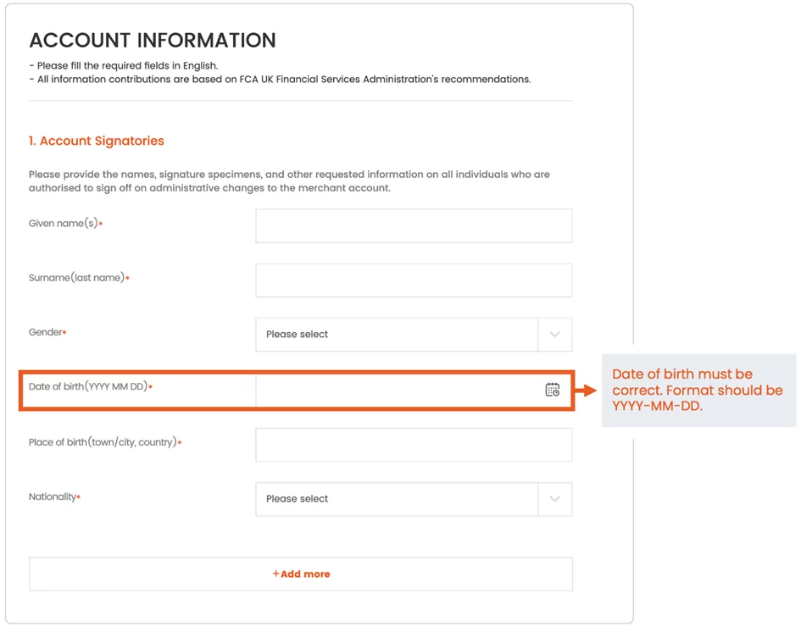Open the date of birth calendar icon

coord(552,390)
